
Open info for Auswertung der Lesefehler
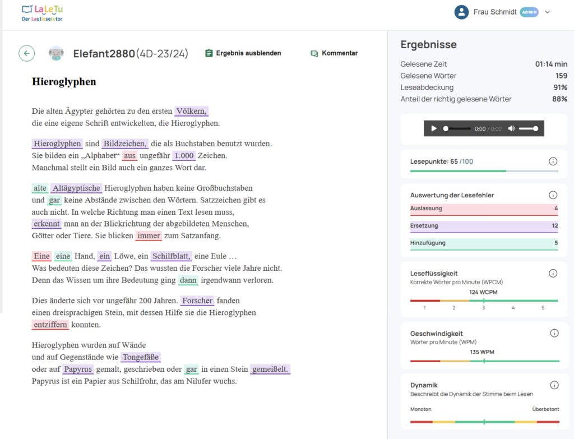point(553,195)
